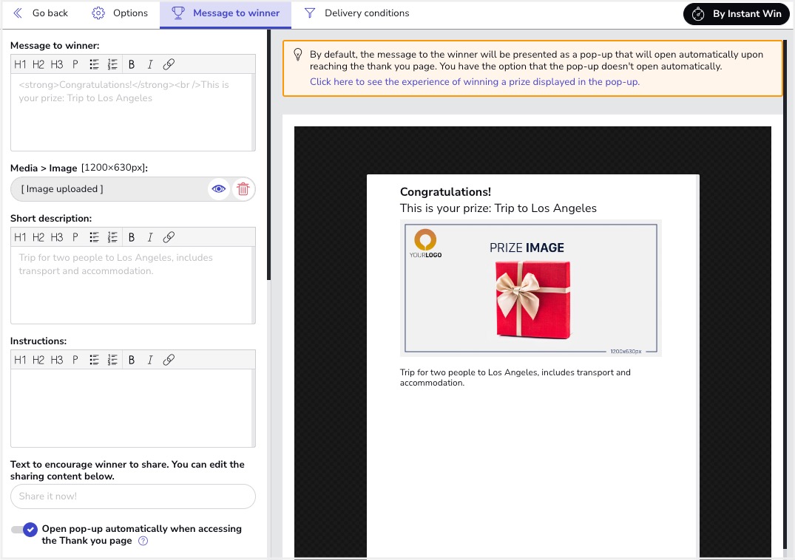Viewport: 795px width, 560px height.
Task: Open link to see pop-up winning experience
Action: (474, 82)
